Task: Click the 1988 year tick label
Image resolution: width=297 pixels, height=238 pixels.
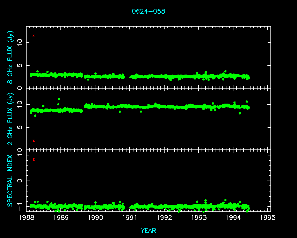Action: coord(26,217)
